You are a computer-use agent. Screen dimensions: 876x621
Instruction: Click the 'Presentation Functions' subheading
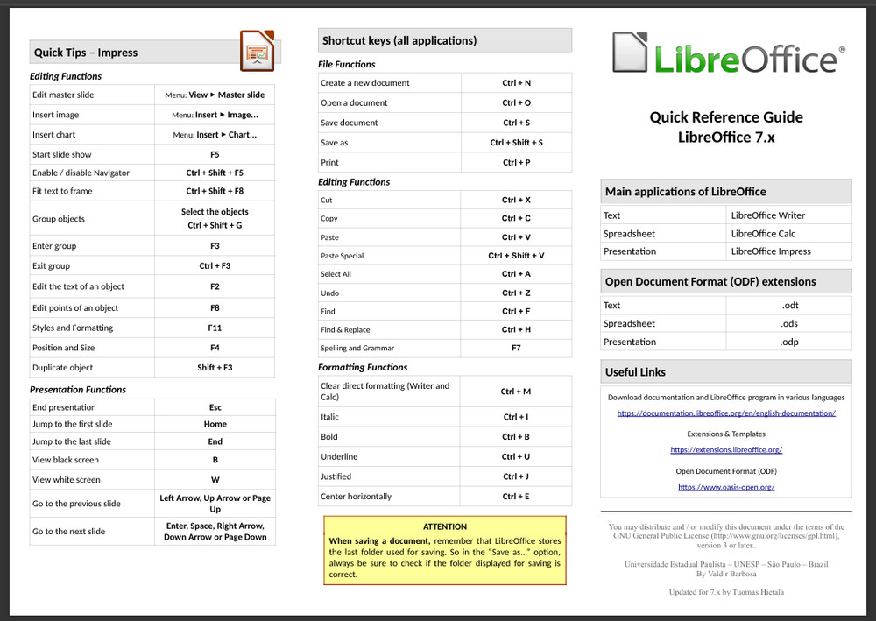click(x=78, y=390)
